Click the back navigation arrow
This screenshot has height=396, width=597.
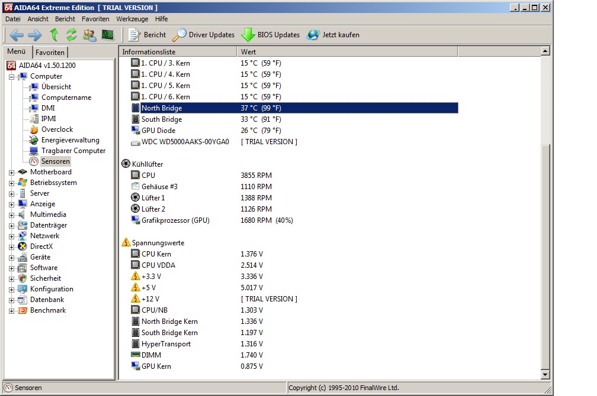click(x=17, y=35)
